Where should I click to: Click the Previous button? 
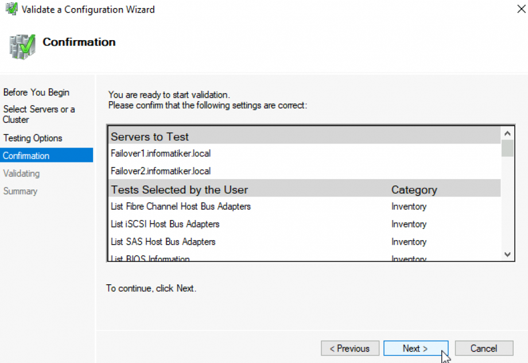click(350, 348)
